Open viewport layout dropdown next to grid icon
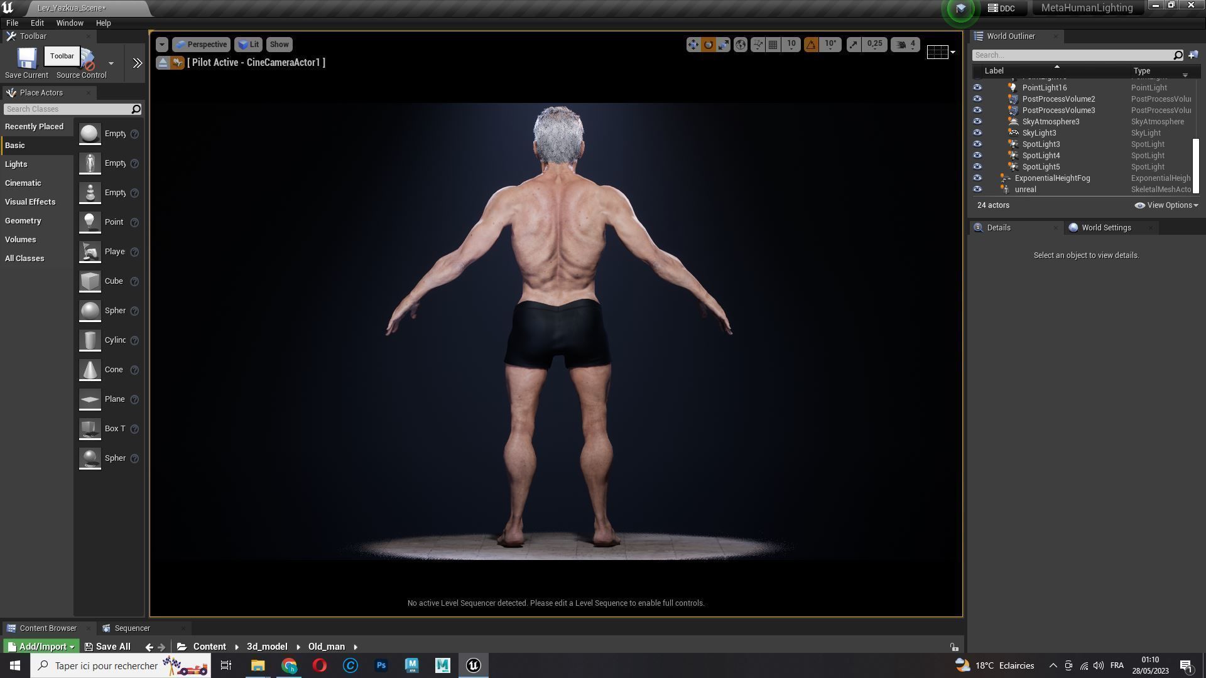The image size is (1206, 678). click(953, 52)
